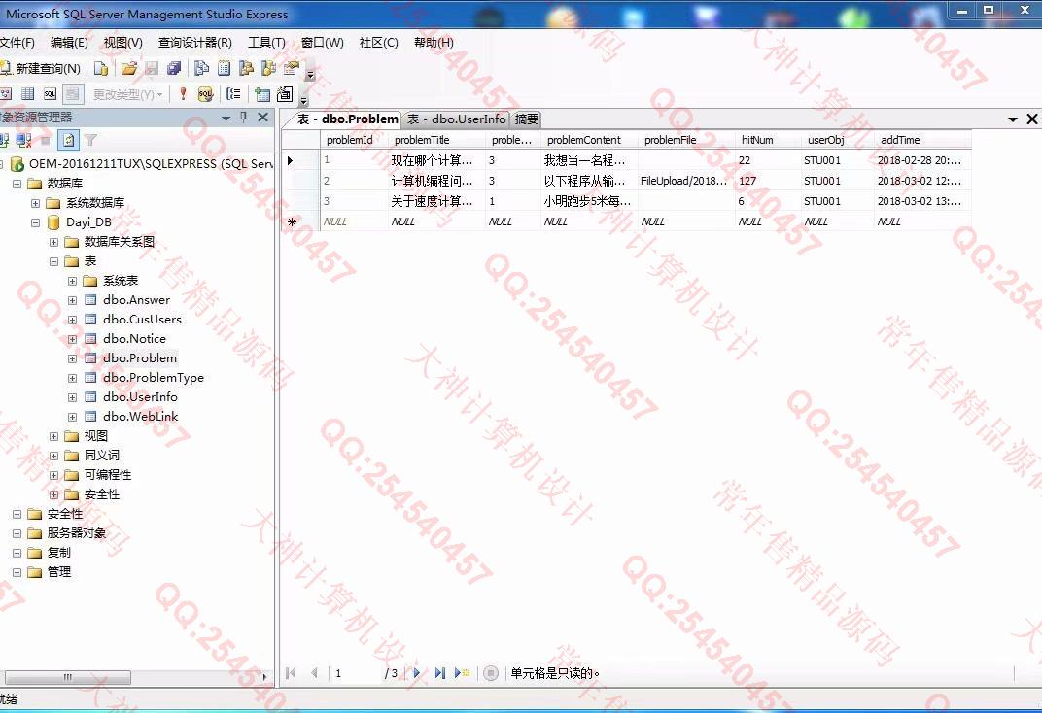Expand the 视图 (Views) folder
This screenshot has height=713, width=1042.
tap(53, 437)
